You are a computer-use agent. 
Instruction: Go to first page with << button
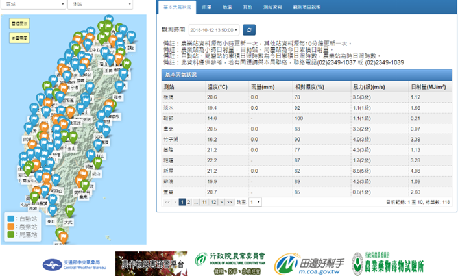coord(167,202)
